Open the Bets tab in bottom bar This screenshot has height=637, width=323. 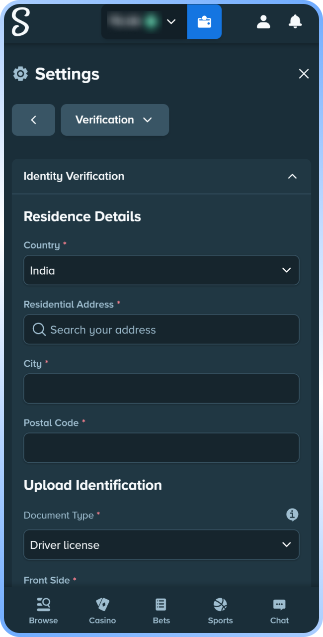(161, 611)
